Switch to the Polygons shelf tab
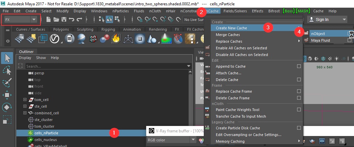The width and height of the screenshot is (354, 147). (x=61, y=29)
